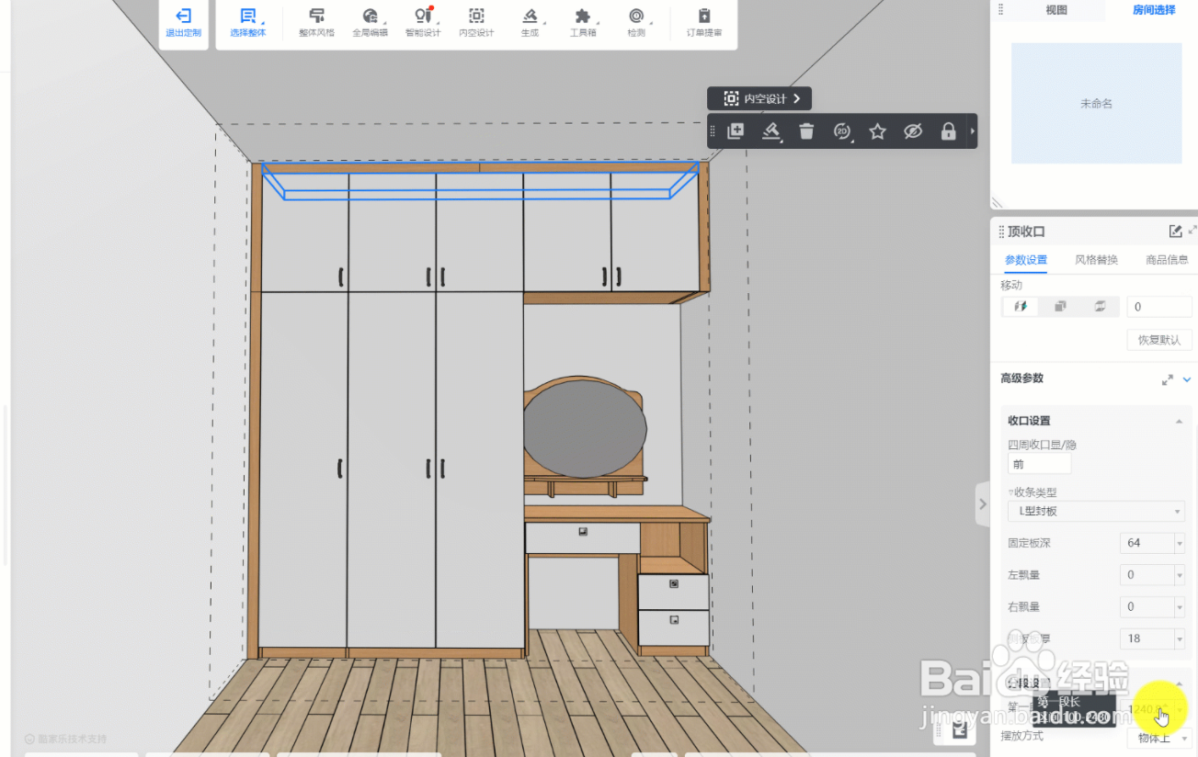The width and height of the screenshot is (1198, 757).
Task: Open the 参数设置 tab
Action: click(x=1026, y=260)
